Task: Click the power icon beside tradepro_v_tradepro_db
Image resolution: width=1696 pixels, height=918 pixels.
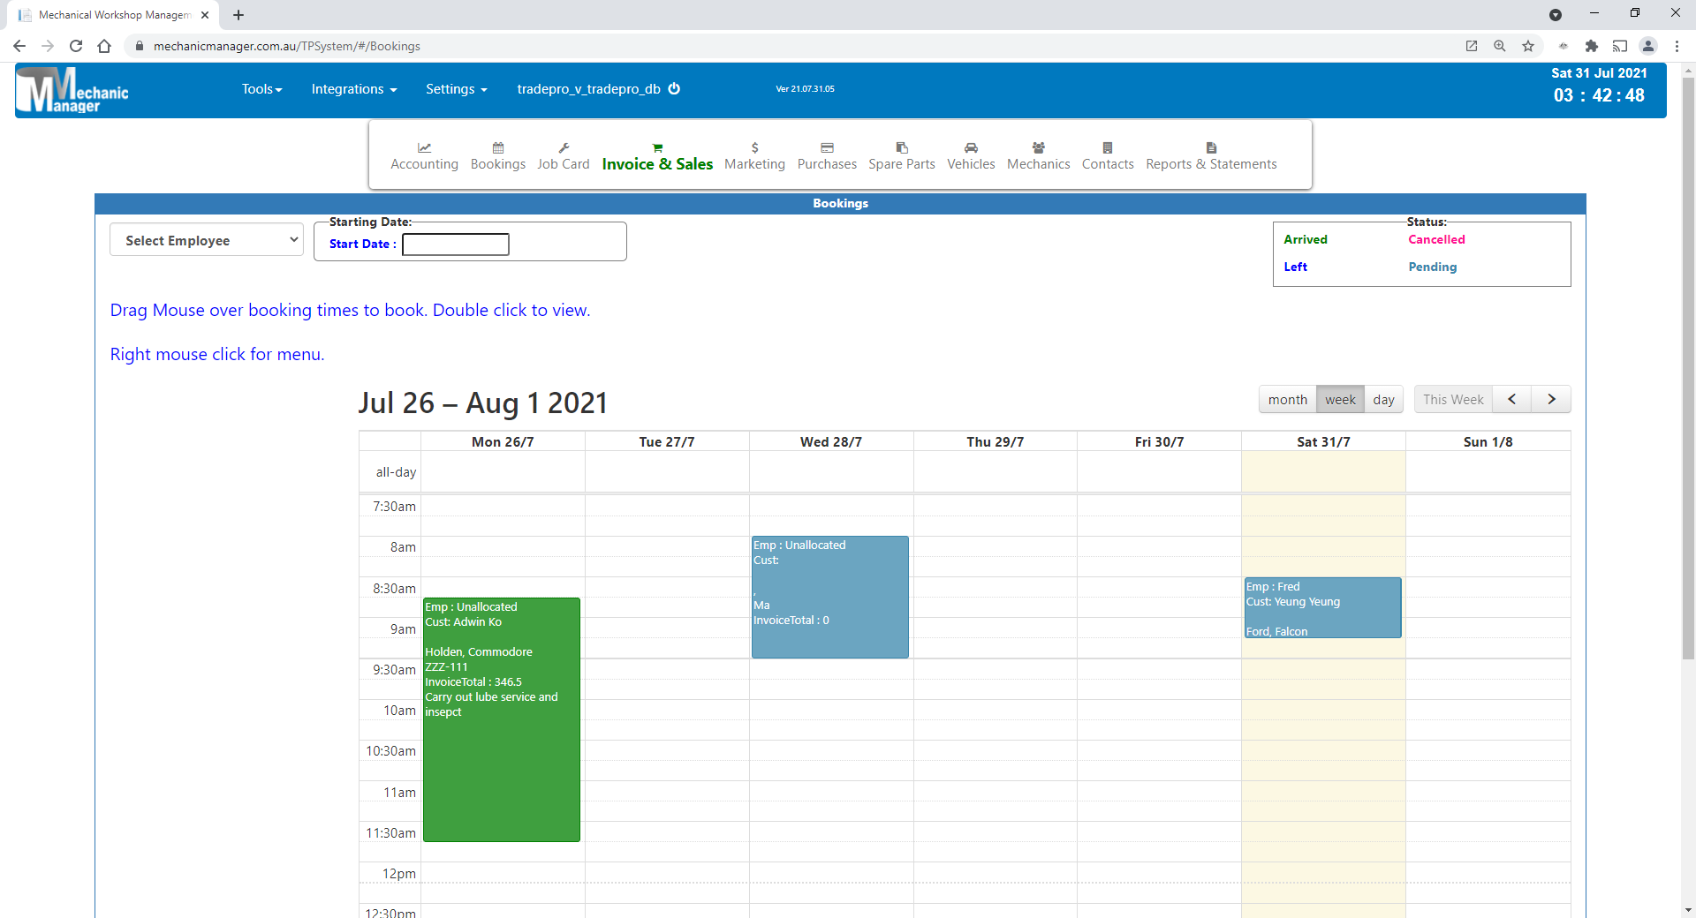Action: 674,88
